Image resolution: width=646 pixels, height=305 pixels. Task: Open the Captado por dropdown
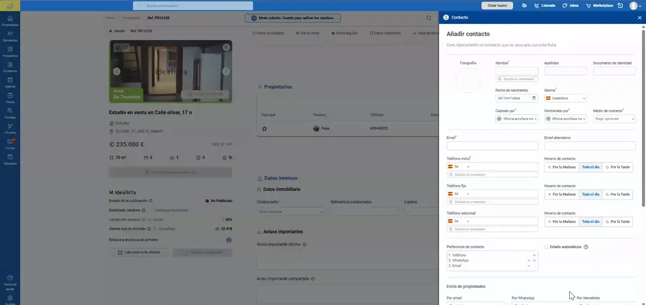click(517, 119)
